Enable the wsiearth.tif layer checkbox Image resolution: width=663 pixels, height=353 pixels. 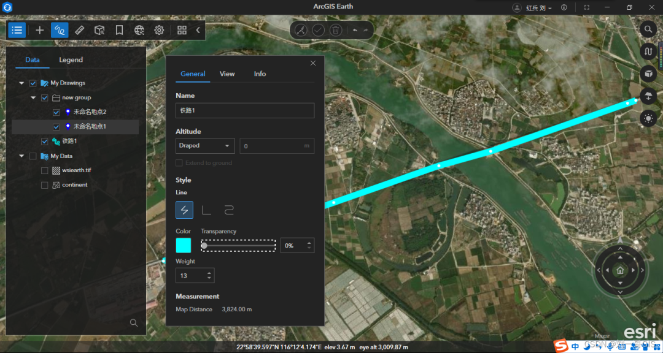click(44, 170)
